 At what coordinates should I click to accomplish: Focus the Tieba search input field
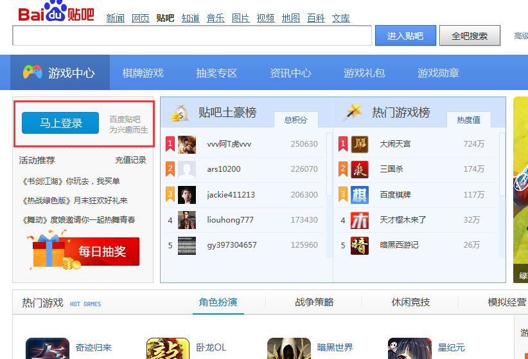[x=192, y=35]
